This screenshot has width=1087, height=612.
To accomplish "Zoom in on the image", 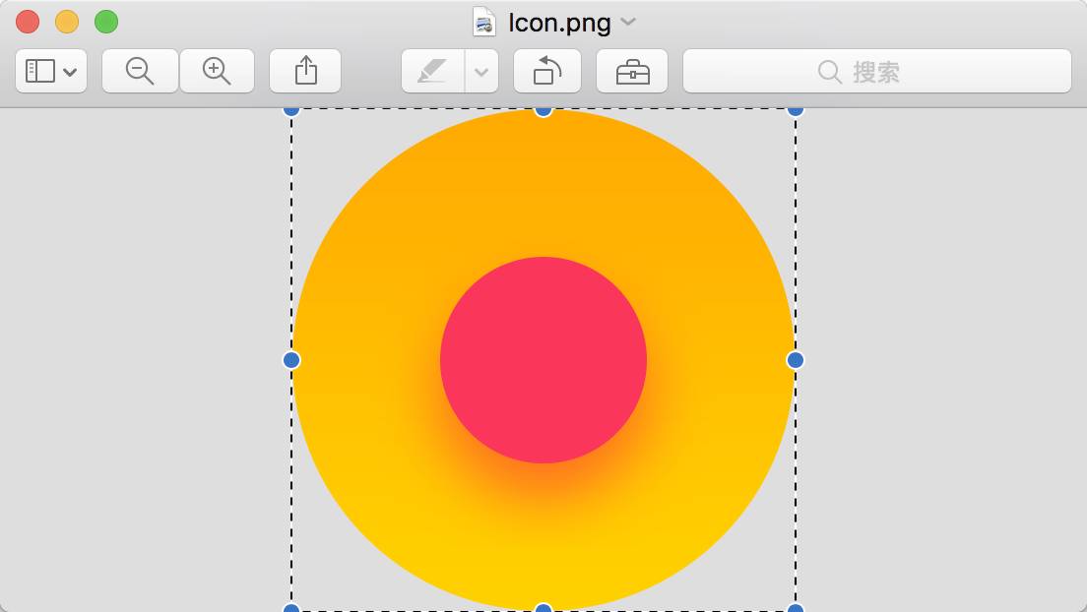I will coord(217,71).
